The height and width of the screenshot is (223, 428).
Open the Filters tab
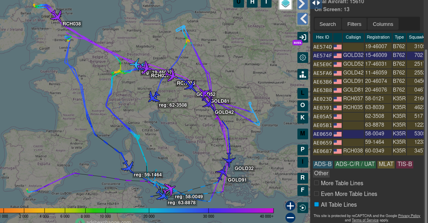coord(354,24)
